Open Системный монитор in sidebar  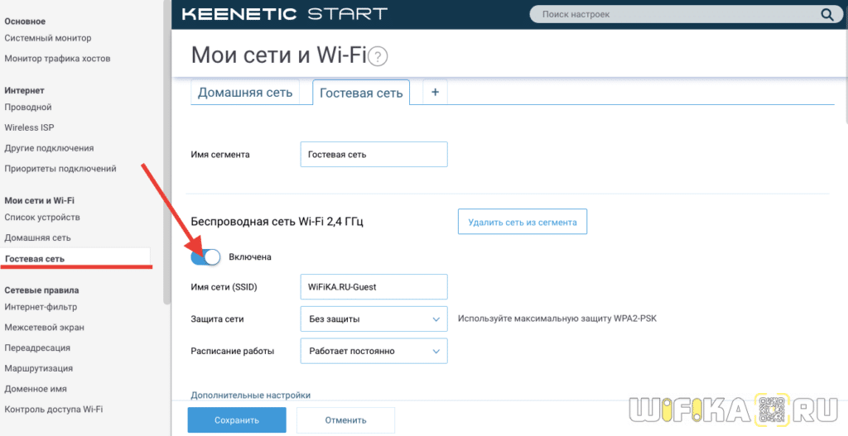pyautogui.click(x=48, y=38)
